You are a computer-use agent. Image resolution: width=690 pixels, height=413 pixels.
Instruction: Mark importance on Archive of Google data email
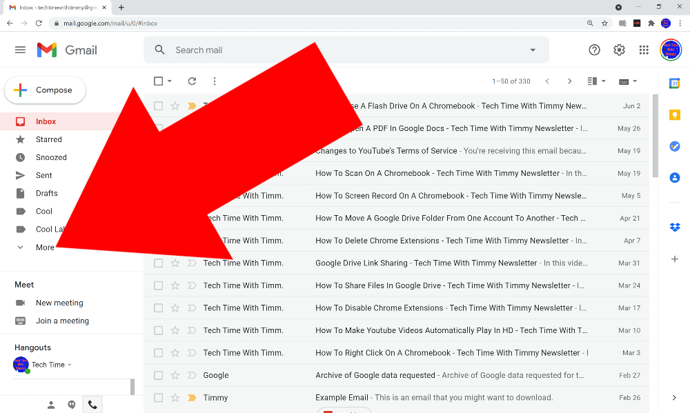[x=192, y=375]
